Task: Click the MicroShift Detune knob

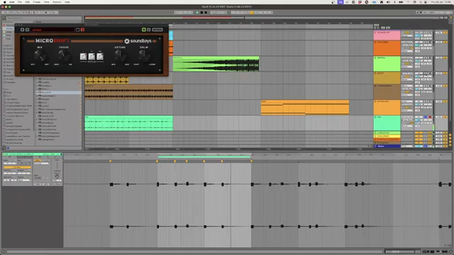Action: (x=120, y=55)
